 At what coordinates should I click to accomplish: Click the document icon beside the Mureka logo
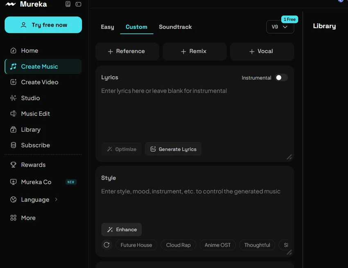click(68, 4)
